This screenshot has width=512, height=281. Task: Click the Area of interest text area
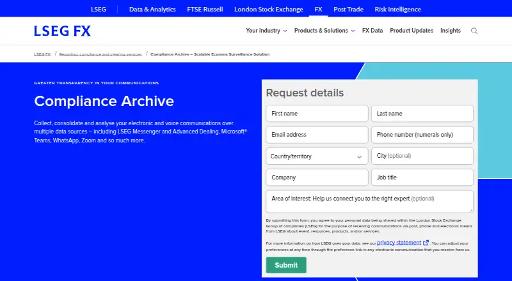coord(370,201)
